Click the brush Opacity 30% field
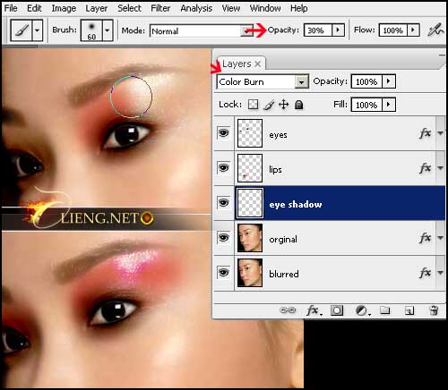 coord(318,30)
